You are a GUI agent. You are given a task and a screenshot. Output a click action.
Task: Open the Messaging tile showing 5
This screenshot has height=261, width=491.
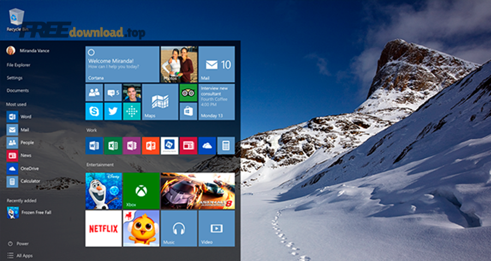tap(113, 92)
